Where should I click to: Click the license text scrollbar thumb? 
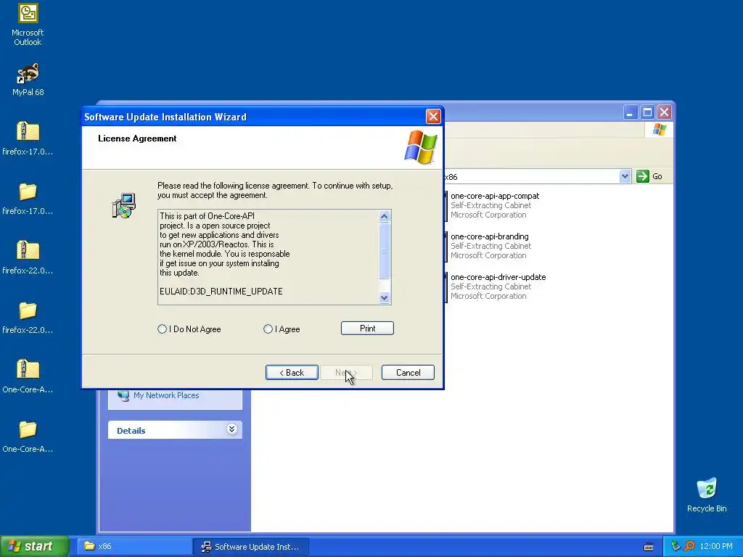click(385, 250)
